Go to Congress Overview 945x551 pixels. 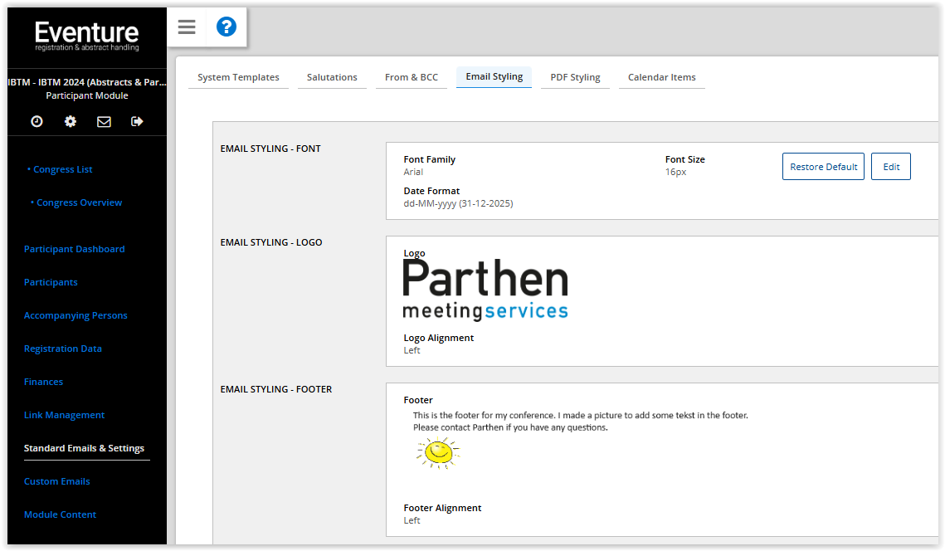point(79,202)
